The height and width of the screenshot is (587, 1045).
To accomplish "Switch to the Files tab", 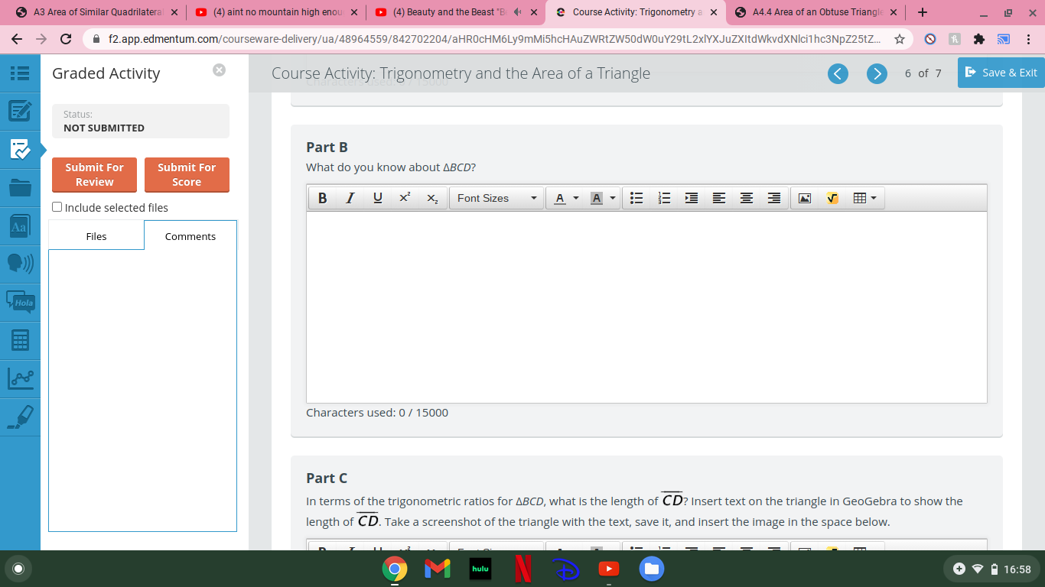I will [96, 236].
